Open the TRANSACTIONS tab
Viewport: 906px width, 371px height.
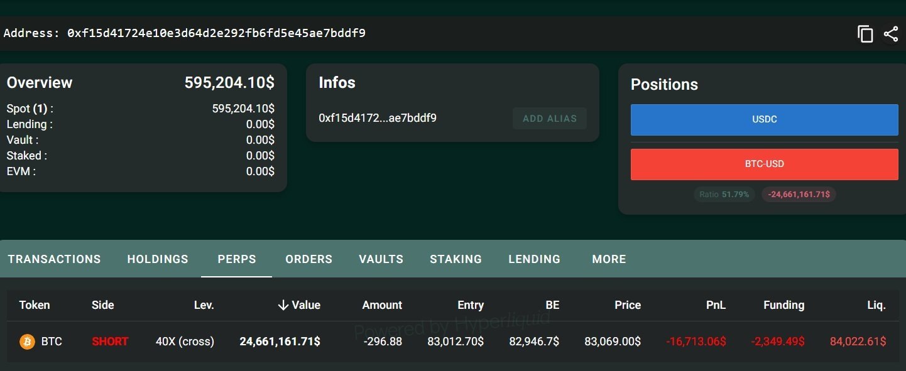coord(54,259)
